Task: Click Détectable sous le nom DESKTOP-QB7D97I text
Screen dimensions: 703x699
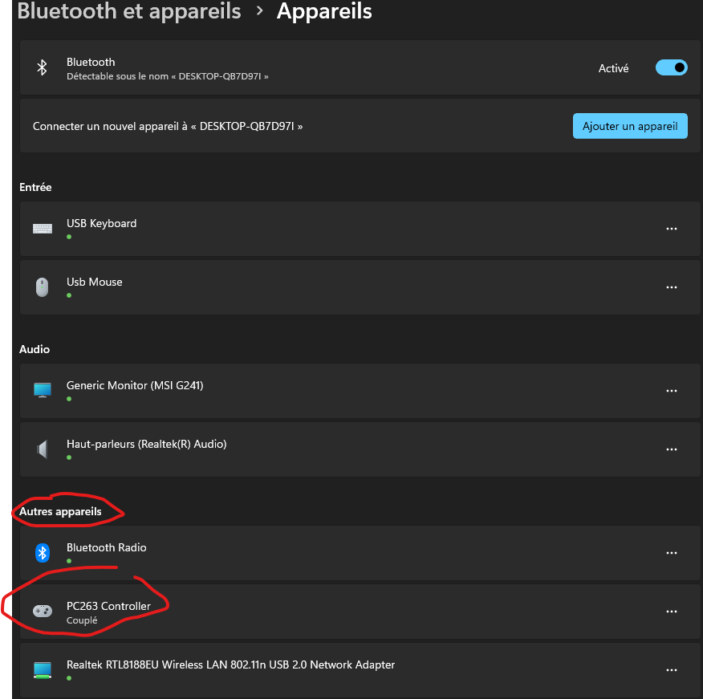Action: 167,76
